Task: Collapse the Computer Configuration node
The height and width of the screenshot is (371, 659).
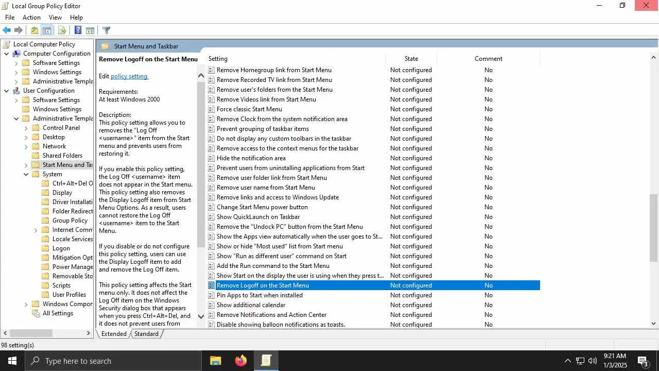Action: tap(7, 54)
